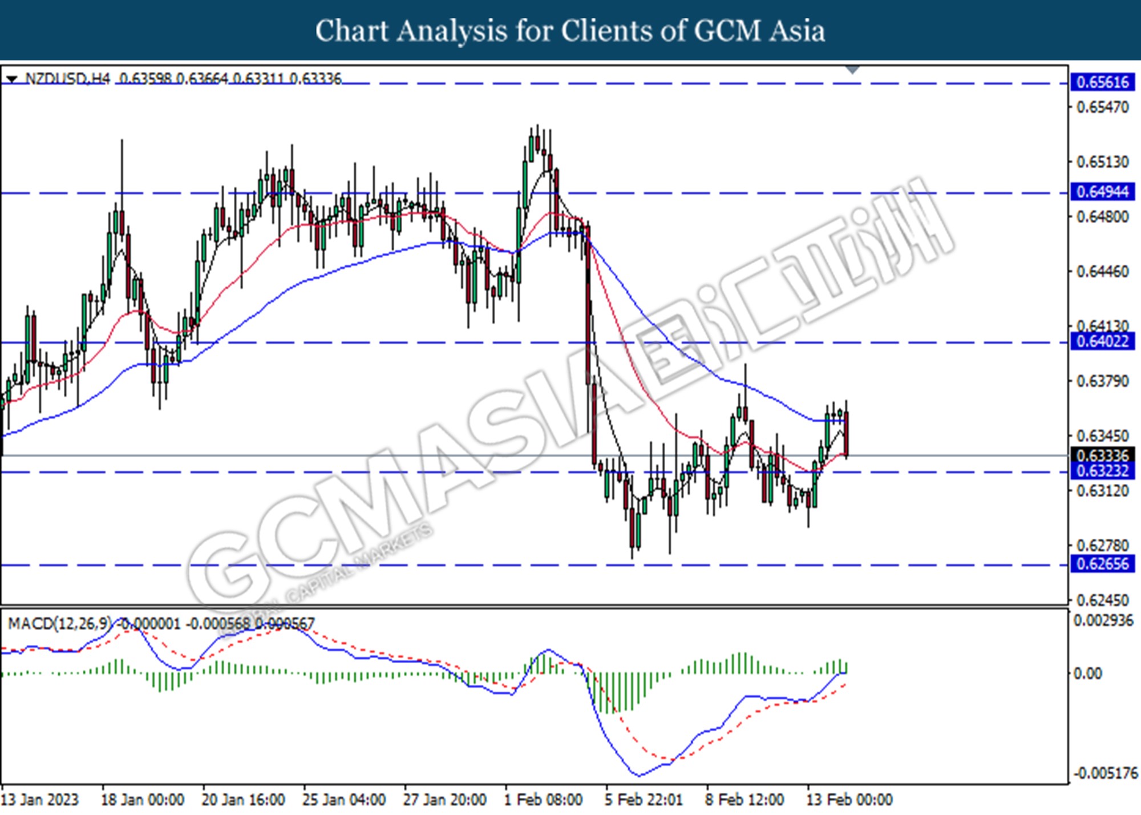1141x815 pixels.
Task: Click the -0.005176 MACD scale value
Action: [1106, 774]
